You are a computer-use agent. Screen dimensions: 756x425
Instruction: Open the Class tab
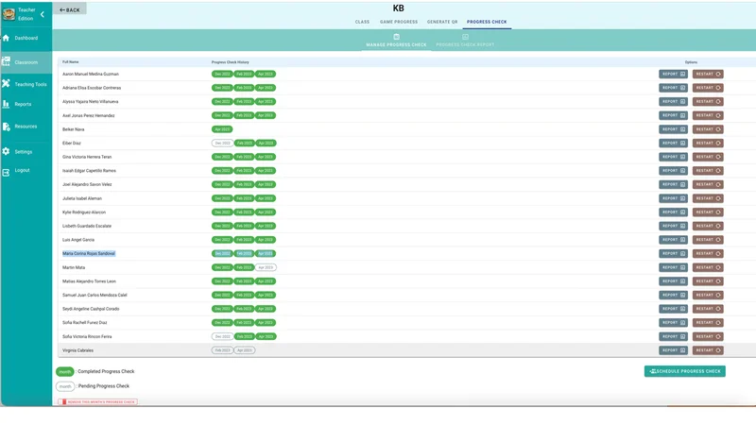tap(363, 21)
